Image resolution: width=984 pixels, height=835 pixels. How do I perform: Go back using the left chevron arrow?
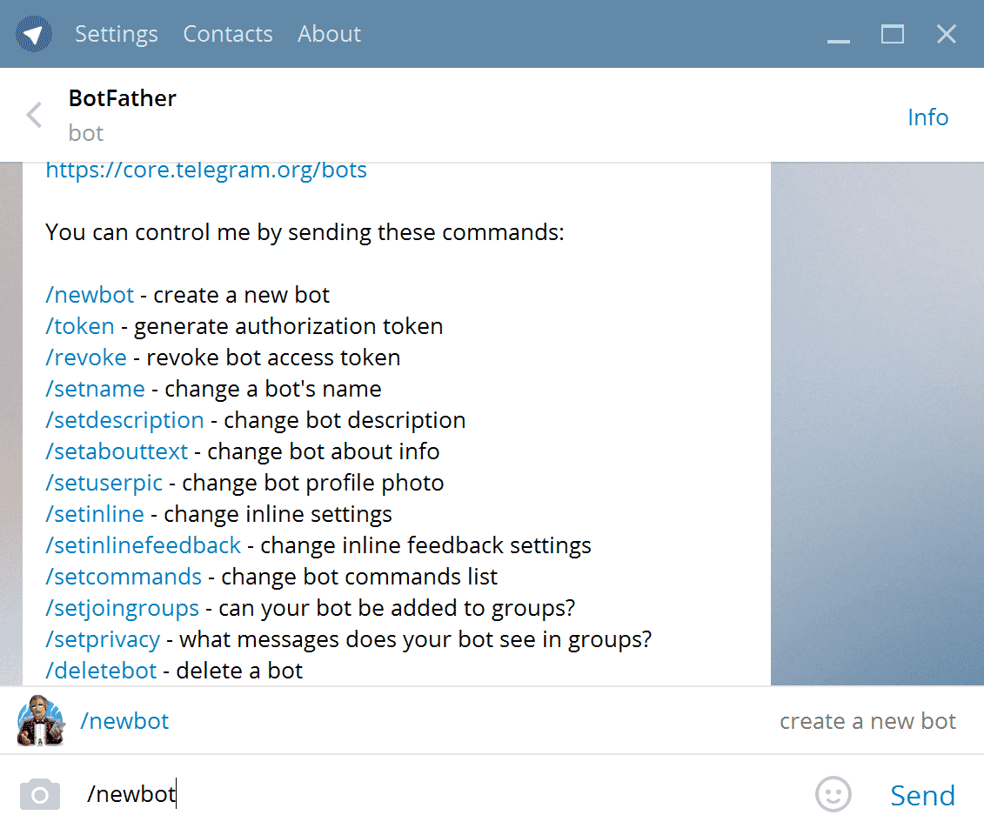click(35, 116)
